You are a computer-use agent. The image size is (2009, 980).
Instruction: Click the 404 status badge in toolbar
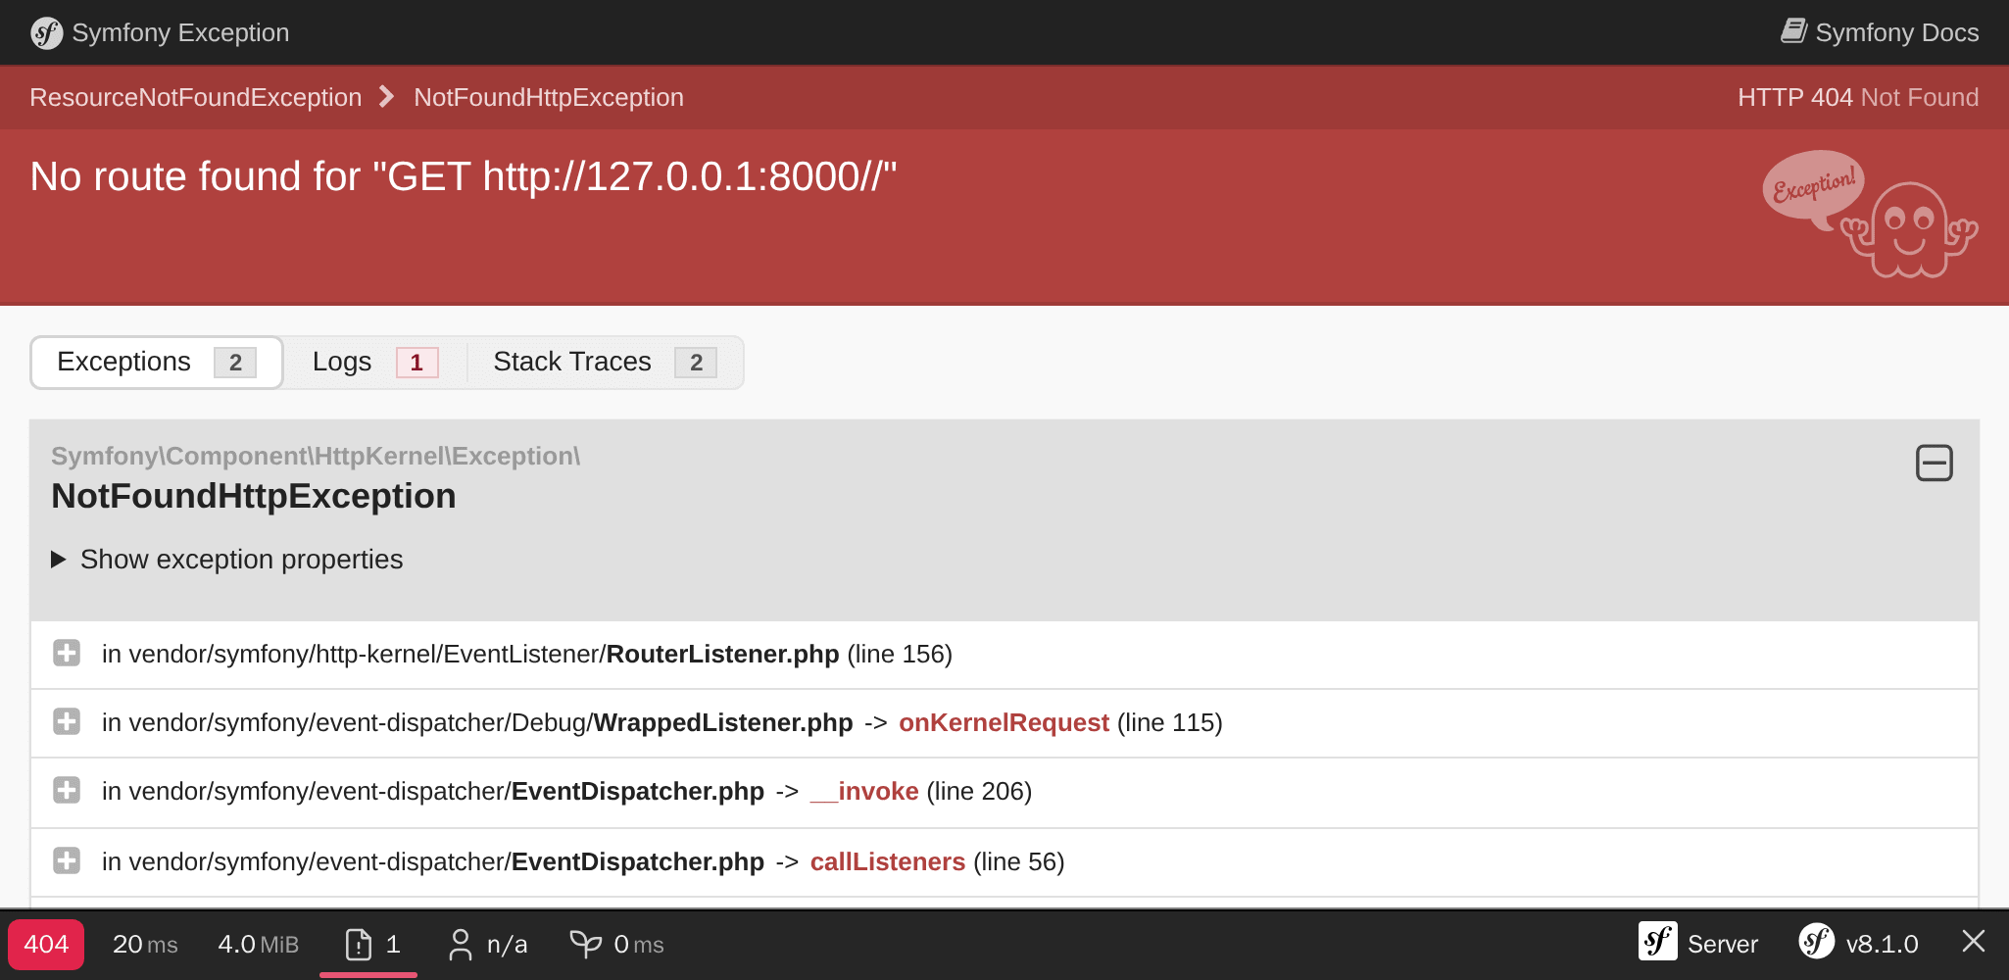(46, 945)
